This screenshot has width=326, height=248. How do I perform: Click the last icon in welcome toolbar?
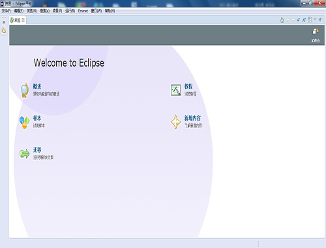pyautogui.click(x=320, y=20)
